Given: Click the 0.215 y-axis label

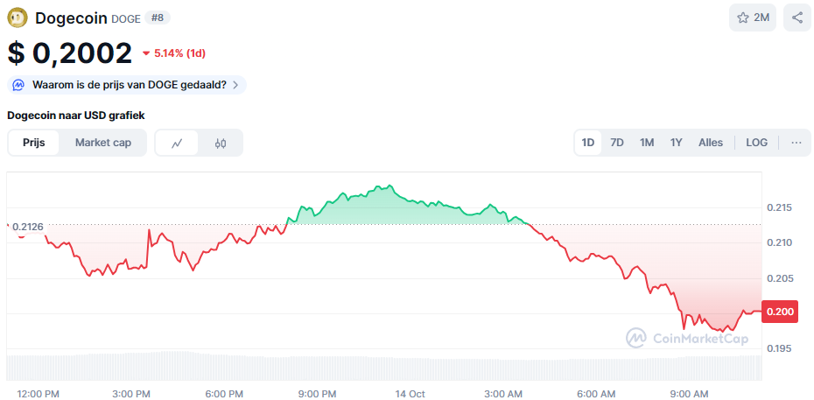Looking at the screenshot, I should (780, 208).
